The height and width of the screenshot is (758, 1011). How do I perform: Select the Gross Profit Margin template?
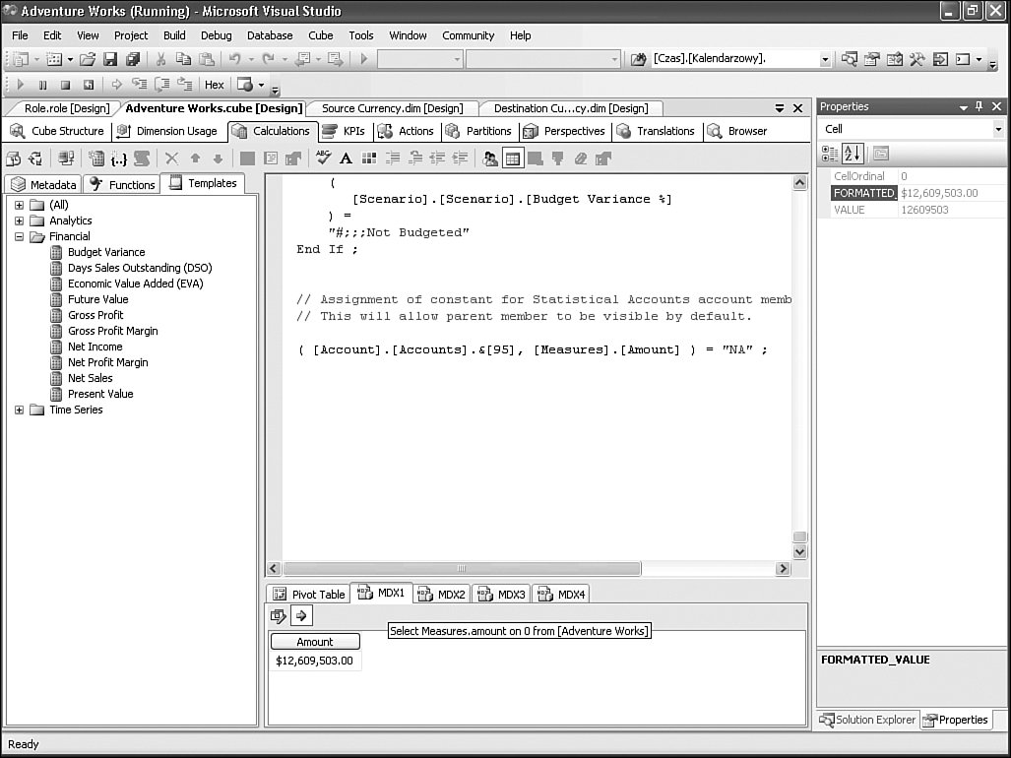(113, 331)
